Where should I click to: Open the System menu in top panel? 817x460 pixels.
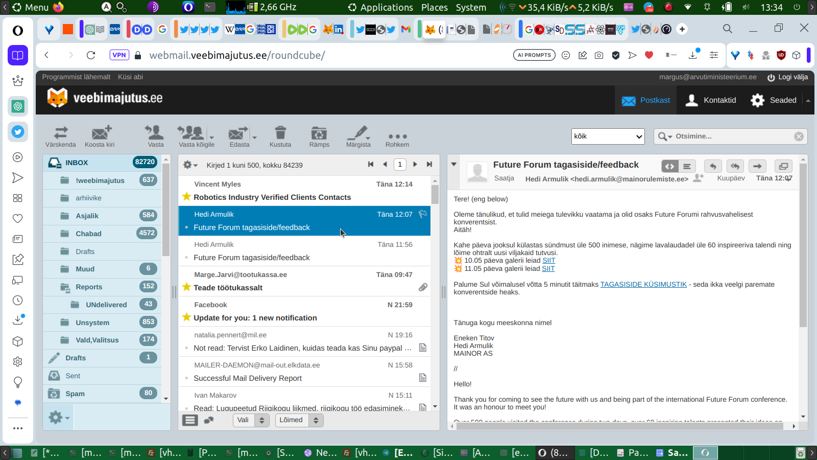pyautogui.click(x=471, y=7)
